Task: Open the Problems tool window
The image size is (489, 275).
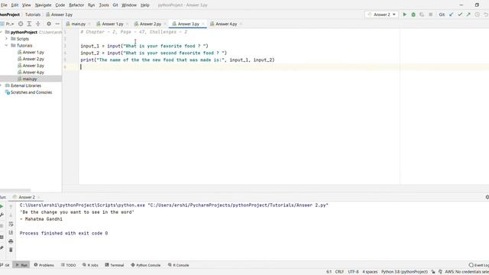Action: (44, 265)
